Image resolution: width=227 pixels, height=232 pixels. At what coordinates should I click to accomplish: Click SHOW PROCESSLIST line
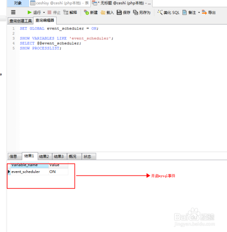40,48
